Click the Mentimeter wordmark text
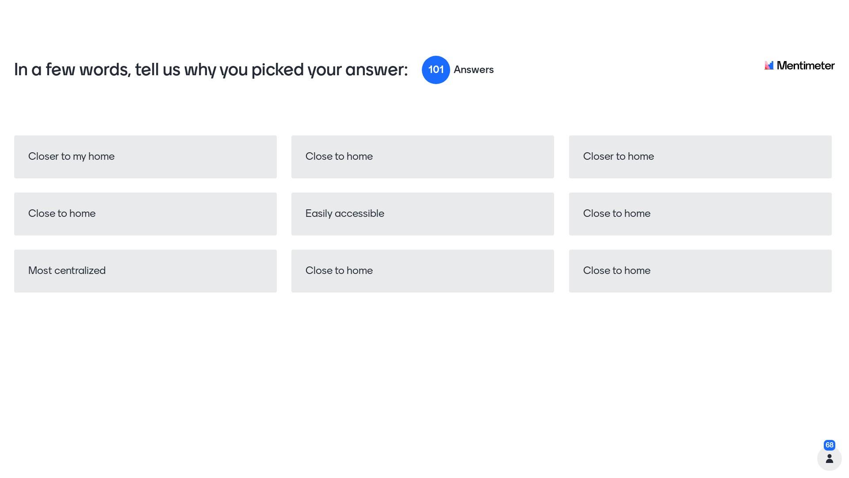The height and width of the screenshot is (478, 849). [x=805, y=66]
